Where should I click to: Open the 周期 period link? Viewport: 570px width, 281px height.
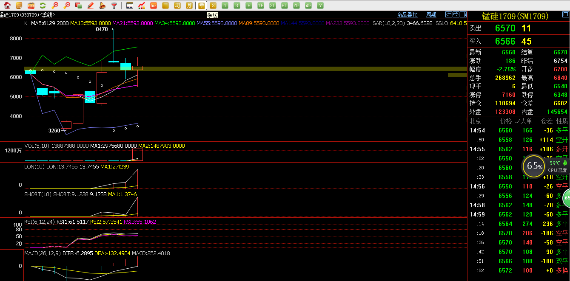click(x=431, y=15)
